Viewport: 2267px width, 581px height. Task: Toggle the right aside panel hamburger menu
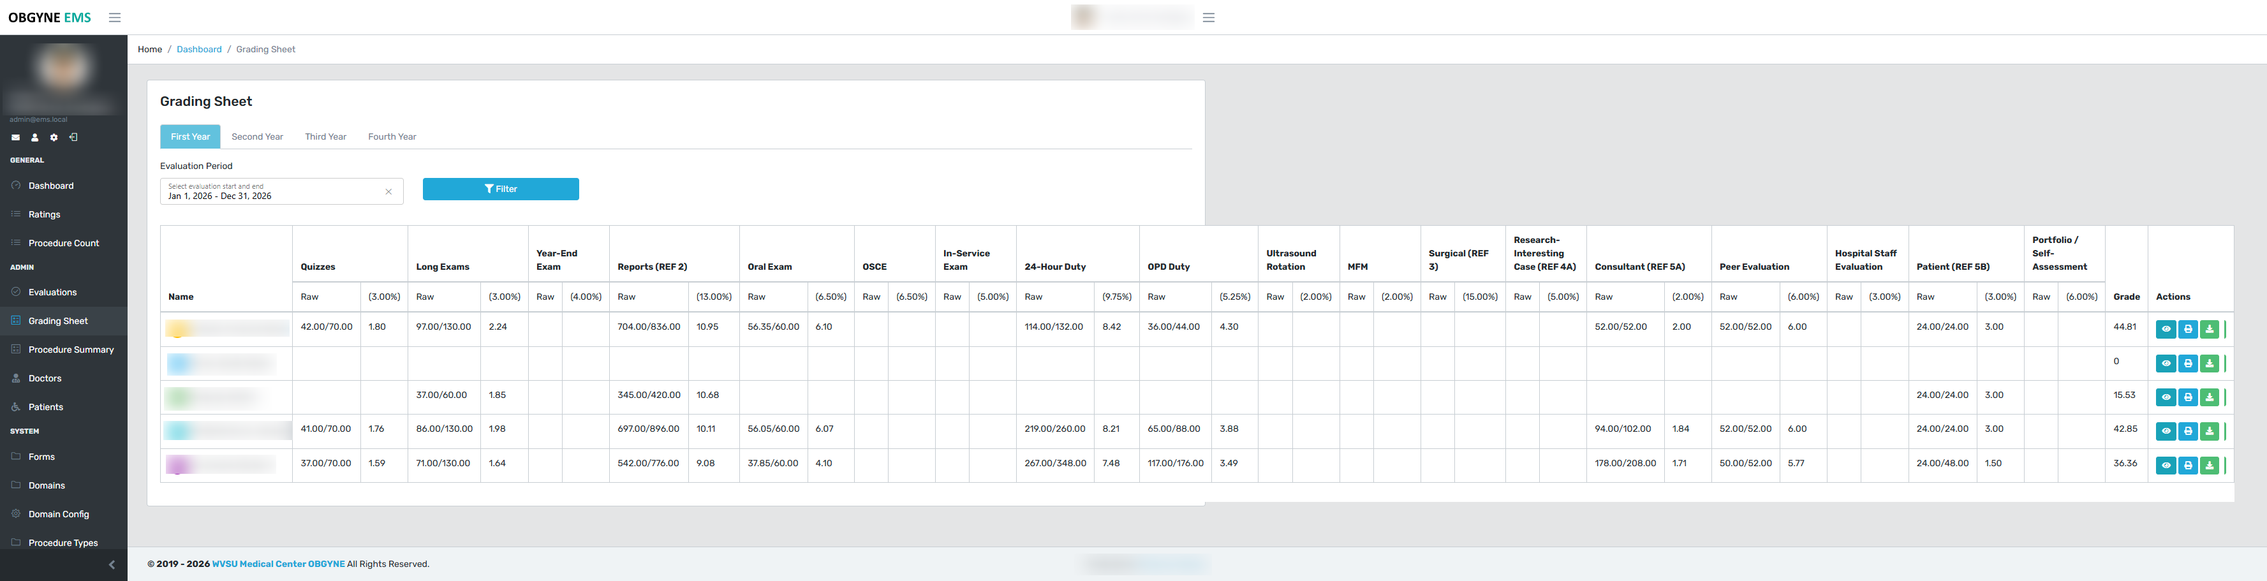(1208, 18)
